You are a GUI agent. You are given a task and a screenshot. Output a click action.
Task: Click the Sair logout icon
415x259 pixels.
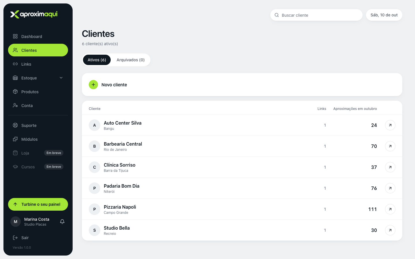coord(15,238)
